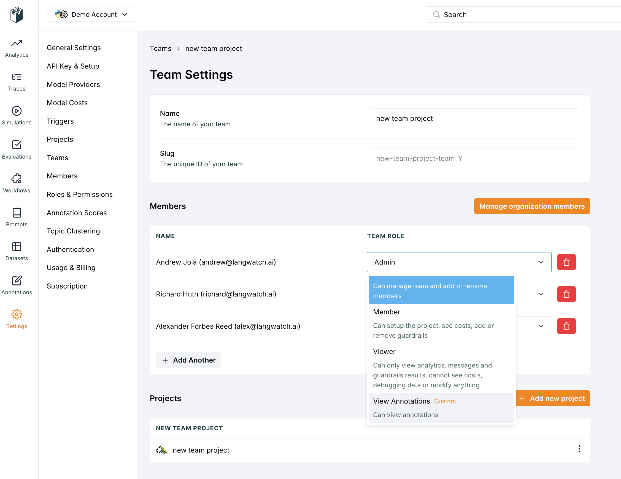The height and width of the screenshot is (479, 621).
Task: Navigate to Workflows
Action: click(16, 183)
